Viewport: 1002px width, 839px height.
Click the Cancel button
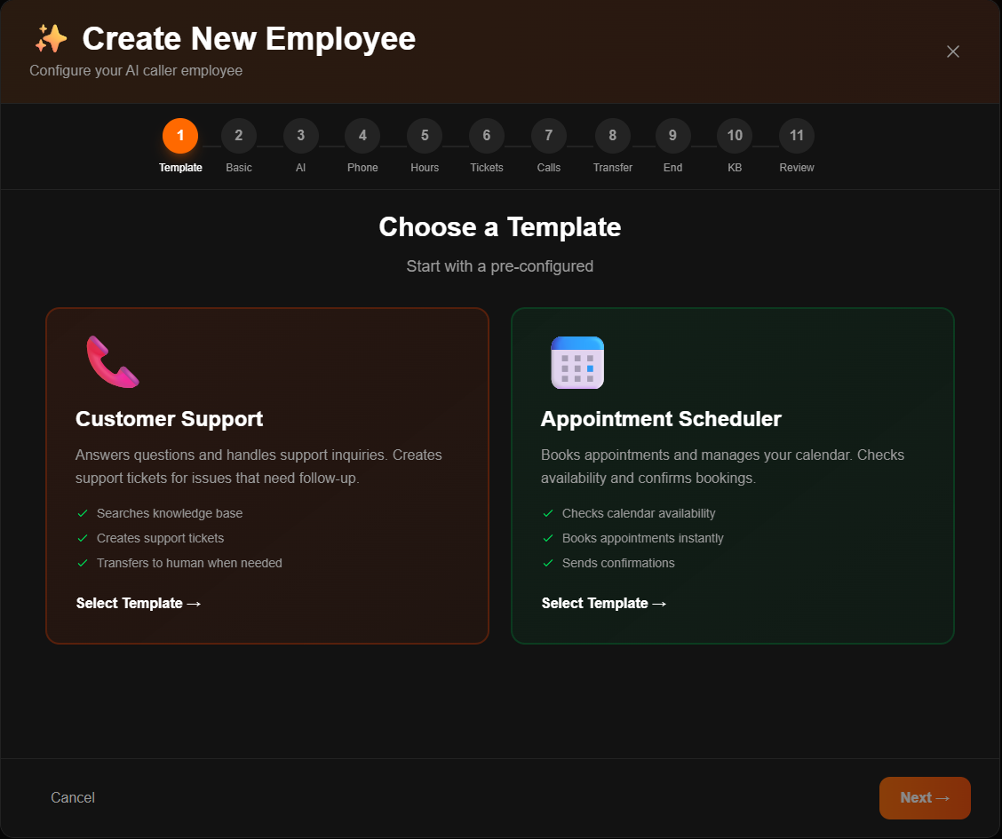73,797
